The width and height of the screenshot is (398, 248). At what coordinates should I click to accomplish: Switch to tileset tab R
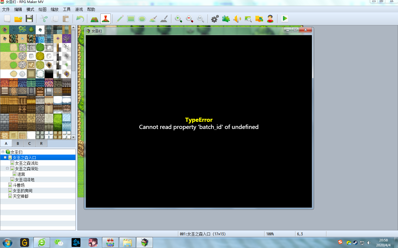click(x=41, y=143)
